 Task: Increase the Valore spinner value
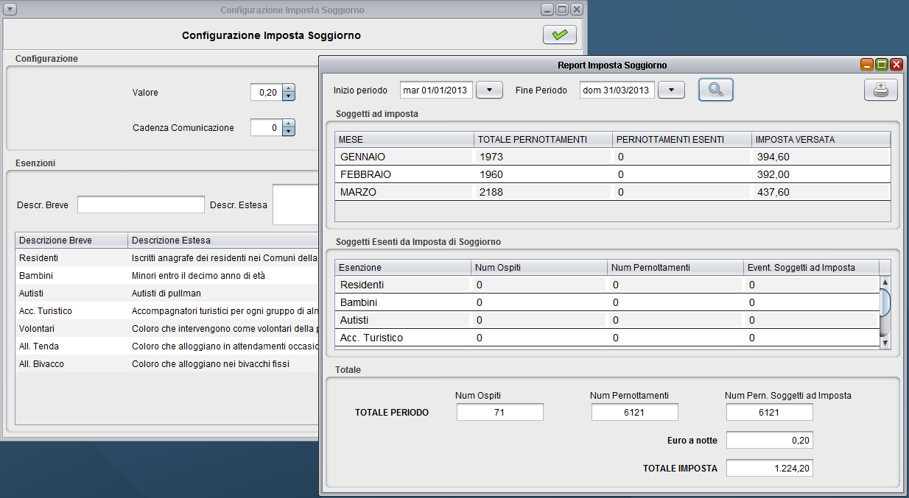(289, 89)
